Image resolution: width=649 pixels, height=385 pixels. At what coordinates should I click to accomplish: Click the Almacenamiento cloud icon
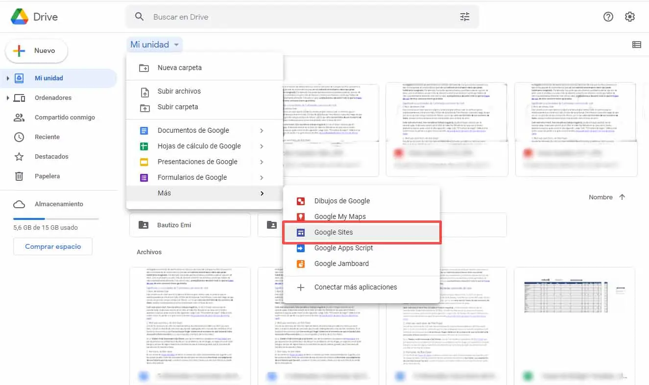coord(19,204)
